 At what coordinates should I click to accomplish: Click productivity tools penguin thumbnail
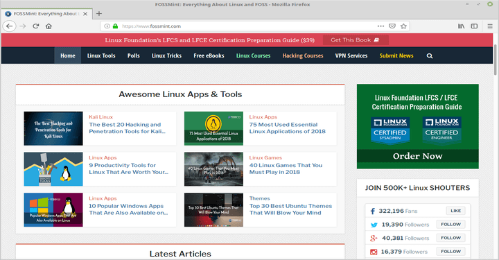[x=53, y=169]
